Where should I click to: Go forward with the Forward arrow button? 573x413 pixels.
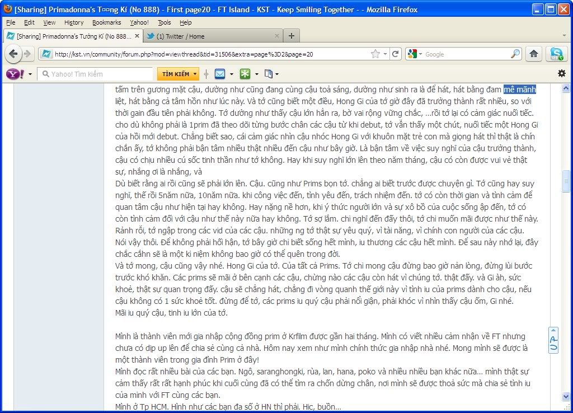(27, 54)
